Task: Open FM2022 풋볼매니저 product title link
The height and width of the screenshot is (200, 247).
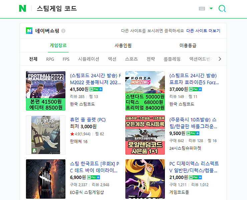Action: [x=95, y=79]
